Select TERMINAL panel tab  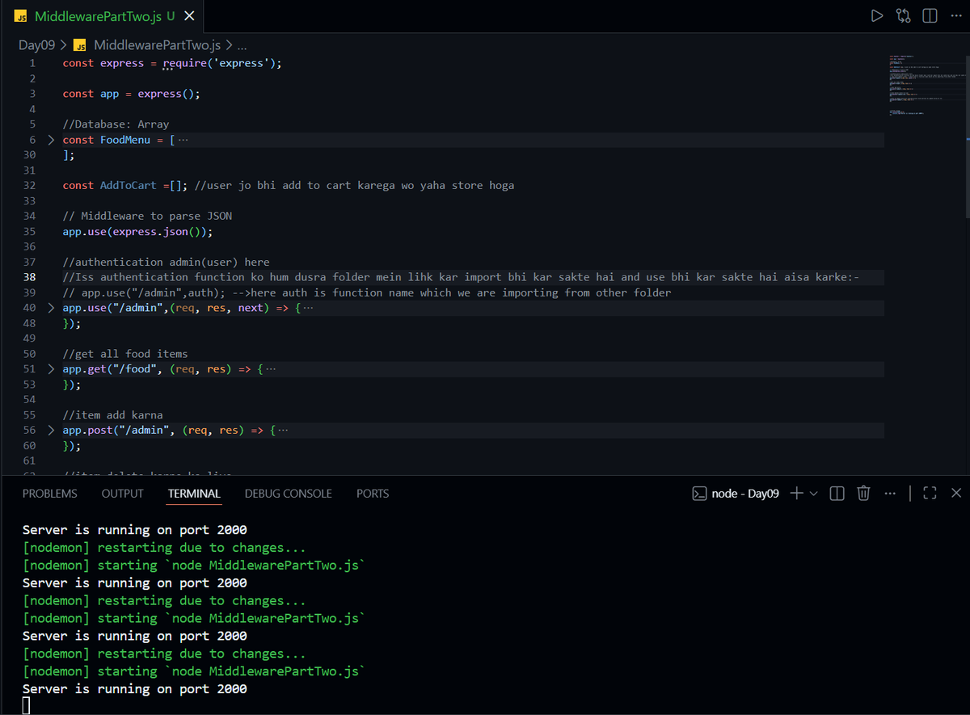click(x=194, y=494)
